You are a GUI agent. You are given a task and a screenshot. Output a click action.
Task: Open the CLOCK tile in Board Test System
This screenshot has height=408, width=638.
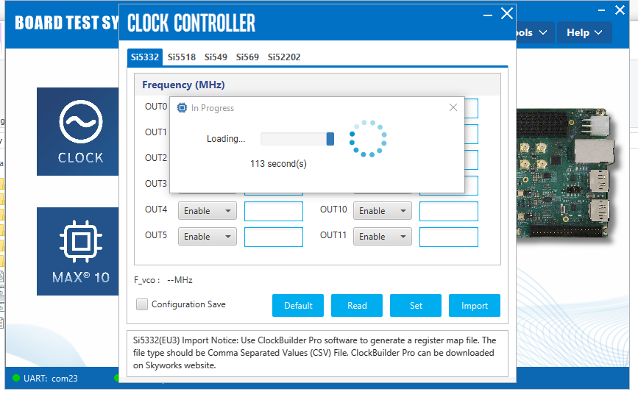78,132
